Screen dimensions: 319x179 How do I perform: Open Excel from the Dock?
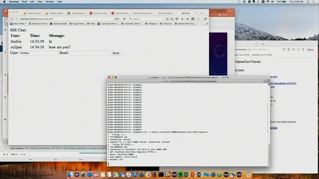(187, 175)
